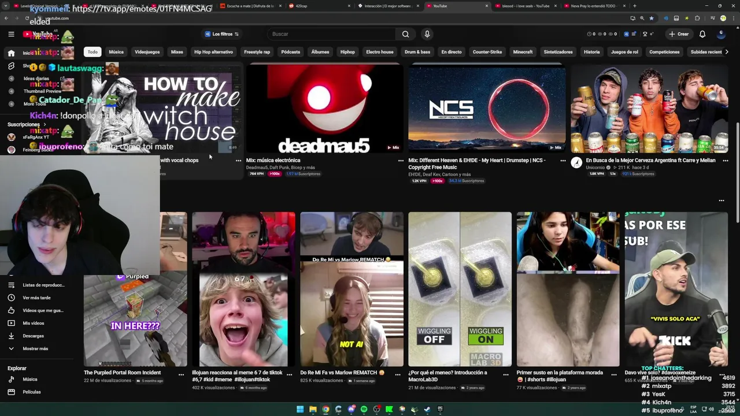The height and width of the screenshot is (416, 740).
Task: Select the Hip Hop alternativo chip
Action: coord(213,52)
